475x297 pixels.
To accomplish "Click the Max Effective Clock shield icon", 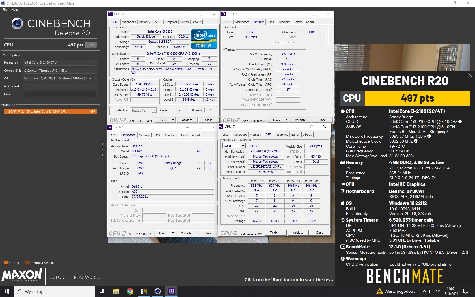I will [x=416, y=141].
